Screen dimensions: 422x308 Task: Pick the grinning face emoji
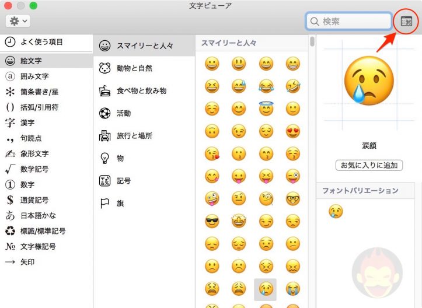[x=212, y=64]
